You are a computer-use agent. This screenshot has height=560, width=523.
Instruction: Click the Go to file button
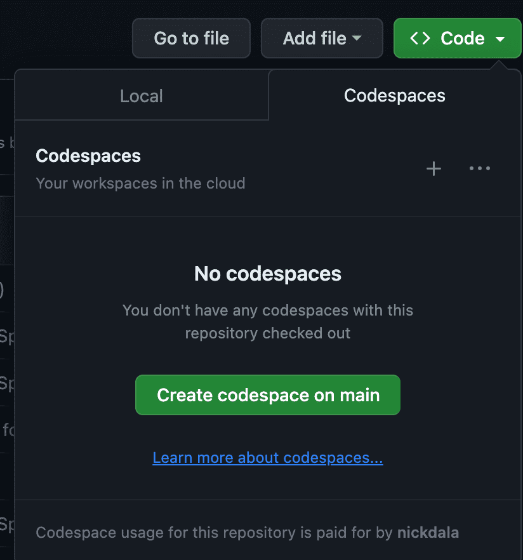[x=191, y=38]
